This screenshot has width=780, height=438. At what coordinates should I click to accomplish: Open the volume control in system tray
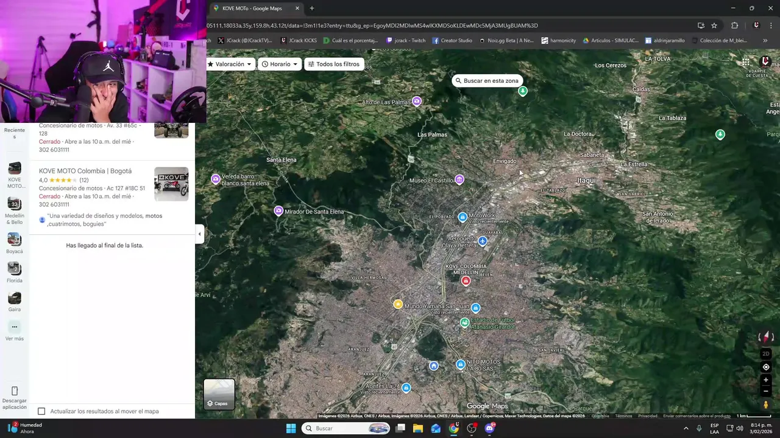point(739,428)
